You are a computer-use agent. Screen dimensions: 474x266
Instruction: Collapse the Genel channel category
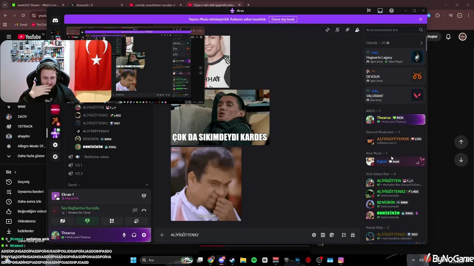tap(74, 185)
